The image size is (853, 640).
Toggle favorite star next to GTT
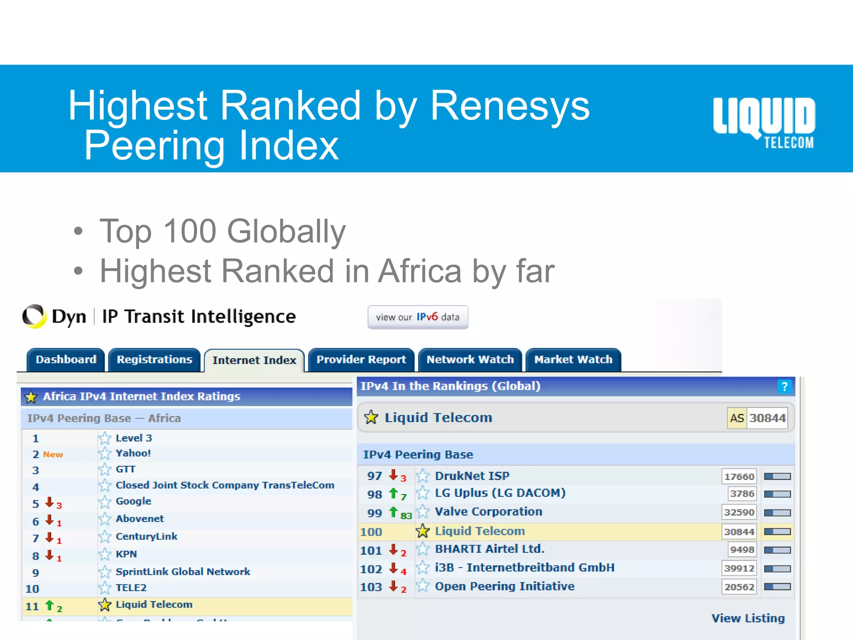pyautogui.click(x=105, y=470)
